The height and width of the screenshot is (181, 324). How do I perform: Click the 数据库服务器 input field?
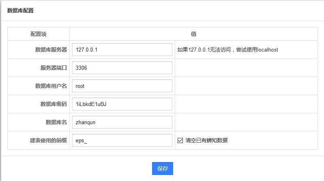122,50
